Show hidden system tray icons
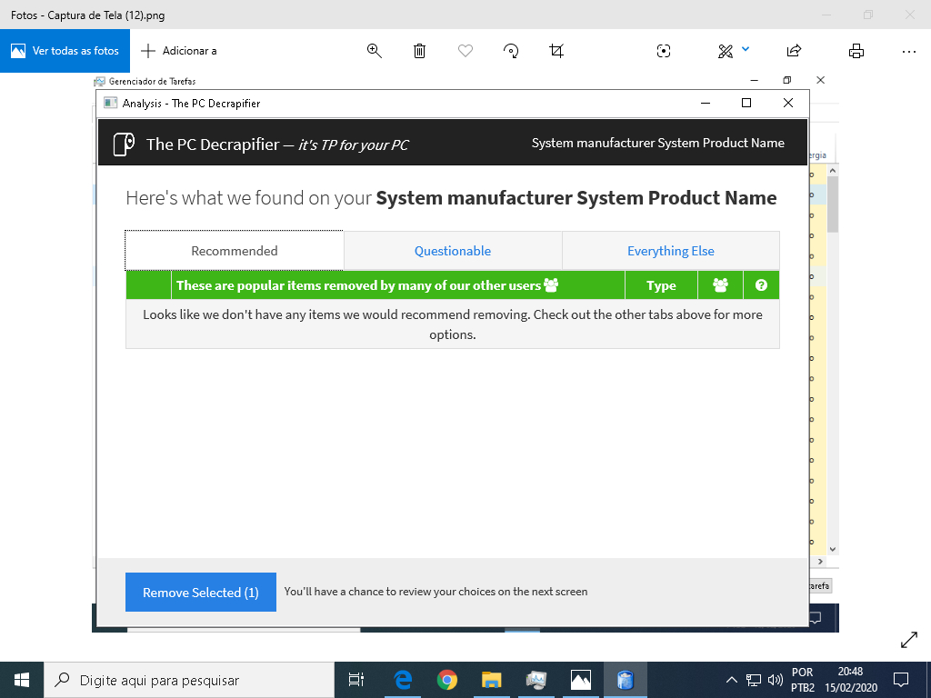 pyautogui.click(x=732, y=680)
